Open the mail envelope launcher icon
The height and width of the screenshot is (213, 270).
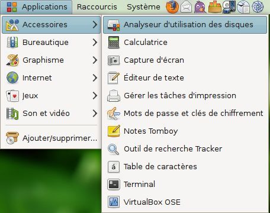(186, 8)
